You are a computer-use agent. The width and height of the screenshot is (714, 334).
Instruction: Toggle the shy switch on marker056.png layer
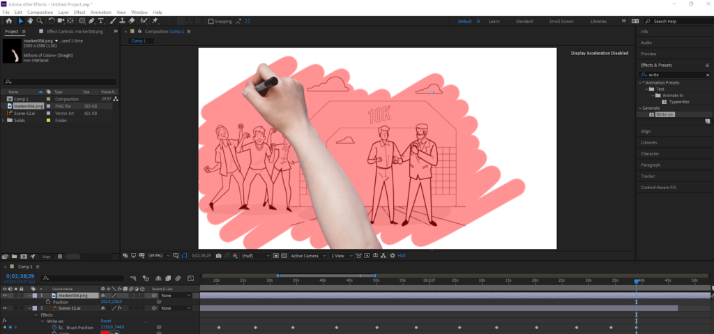click(x=103, y=295)
